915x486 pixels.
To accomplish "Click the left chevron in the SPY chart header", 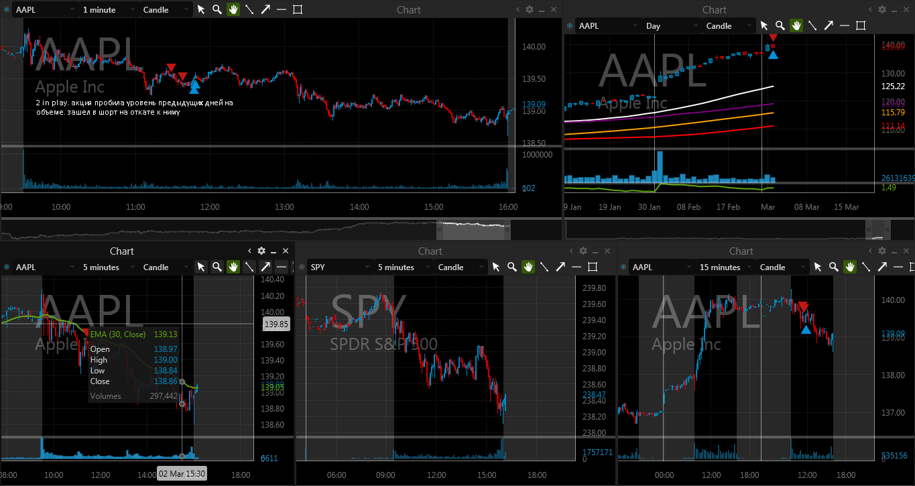I will click(x=571, y=251).
